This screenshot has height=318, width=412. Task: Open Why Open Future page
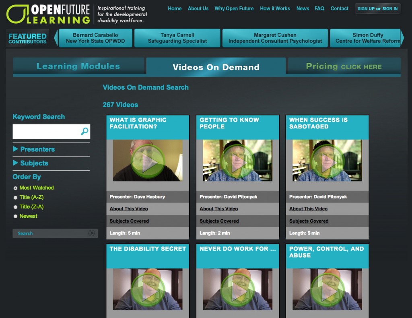coord(234,8)
